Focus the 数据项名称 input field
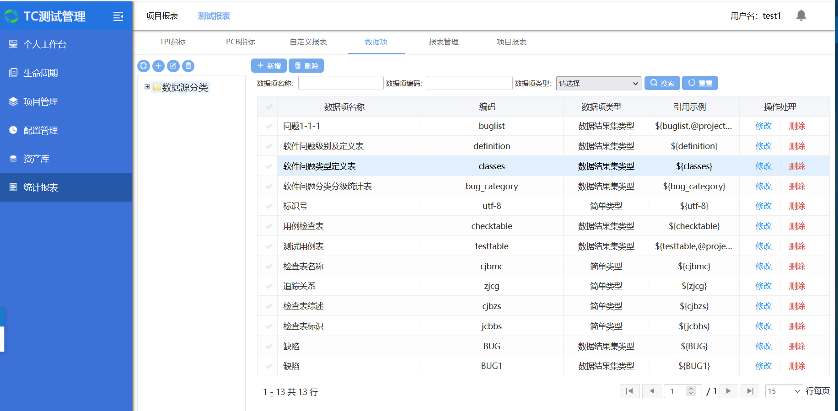The image size is (838, 411). point(341,83)
